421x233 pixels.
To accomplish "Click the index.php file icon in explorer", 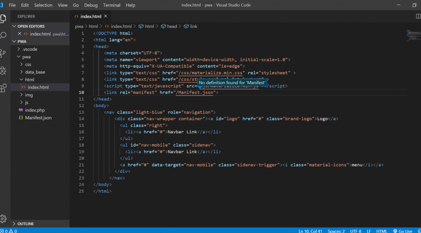I will 21,110.
